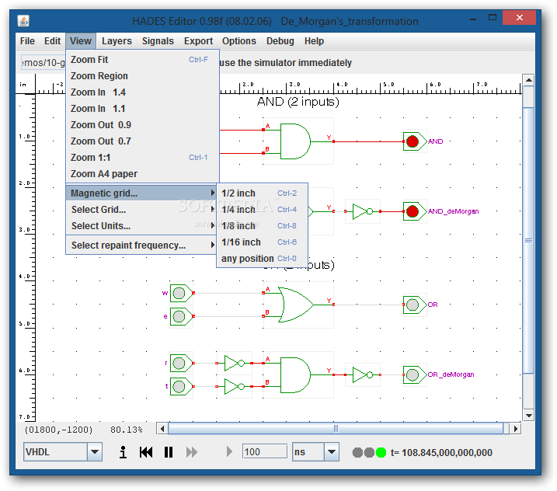The height and width of the screenshot is (491, 557).
Task: Select inverter before AND_deMorgan output
Action: (363, 211)
